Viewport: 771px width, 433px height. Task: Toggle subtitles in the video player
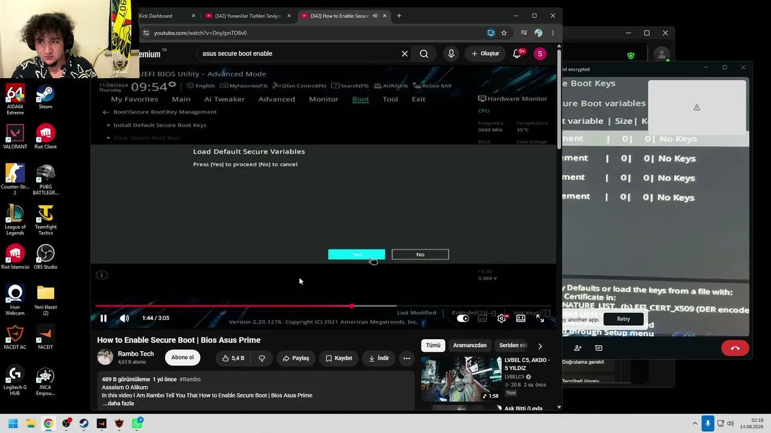click(x=482, y=318)
